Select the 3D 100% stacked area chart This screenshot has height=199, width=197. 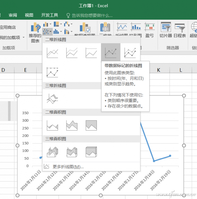click(x=91, y=152)
